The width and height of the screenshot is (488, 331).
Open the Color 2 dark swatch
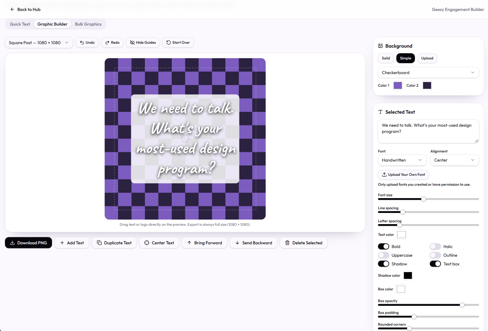427,85
